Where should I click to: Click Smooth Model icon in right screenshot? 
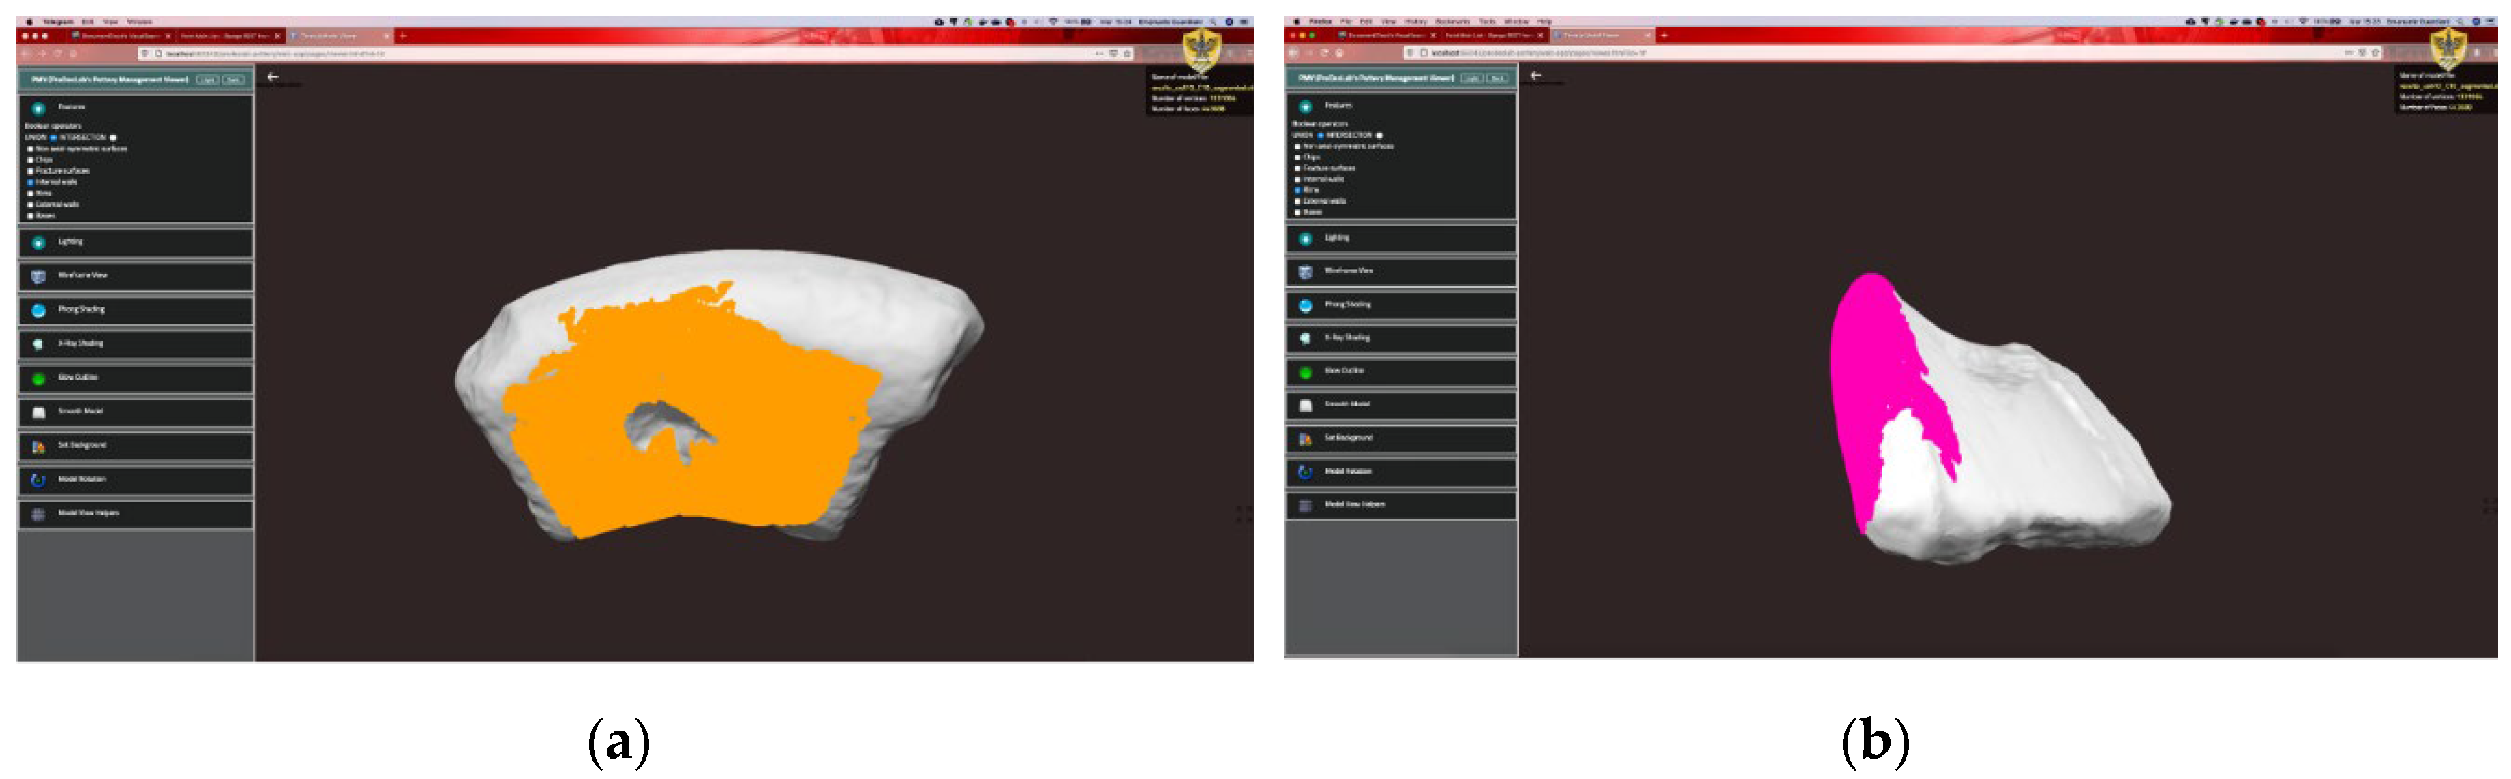pyautogui.click(x=1305, y=405)
